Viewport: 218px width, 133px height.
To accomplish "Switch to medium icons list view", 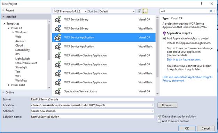I will 145,11.
